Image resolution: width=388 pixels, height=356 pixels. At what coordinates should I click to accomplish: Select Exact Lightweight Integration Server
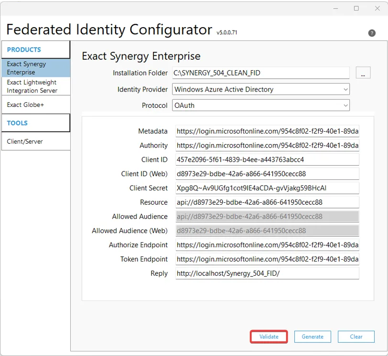coord(36,86)
